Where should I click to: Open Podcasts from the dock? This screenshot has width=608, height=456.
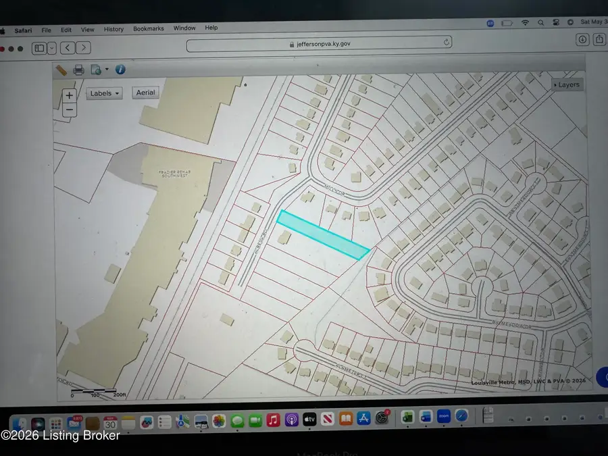pos(291,420)
